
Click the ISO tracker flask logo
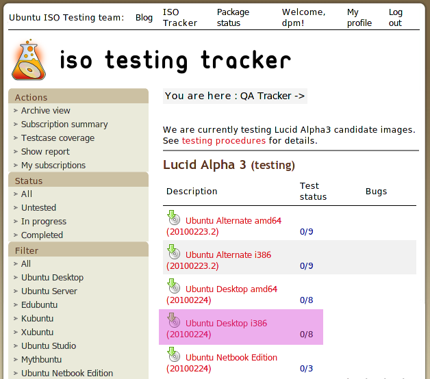point(29,60)
